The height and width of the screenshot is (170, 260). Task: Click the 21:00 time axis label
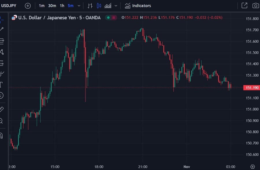point(143,167)
